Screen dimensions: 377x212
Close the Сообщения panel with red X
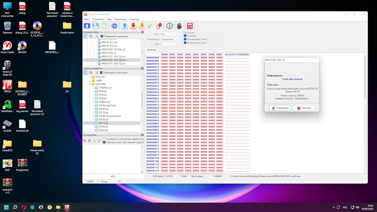[x=142, y=135]
